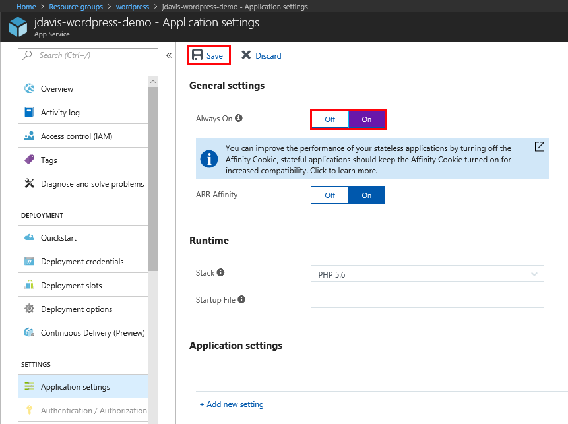
Task: Click the sidebar Search input field
Action: point(88,55)
